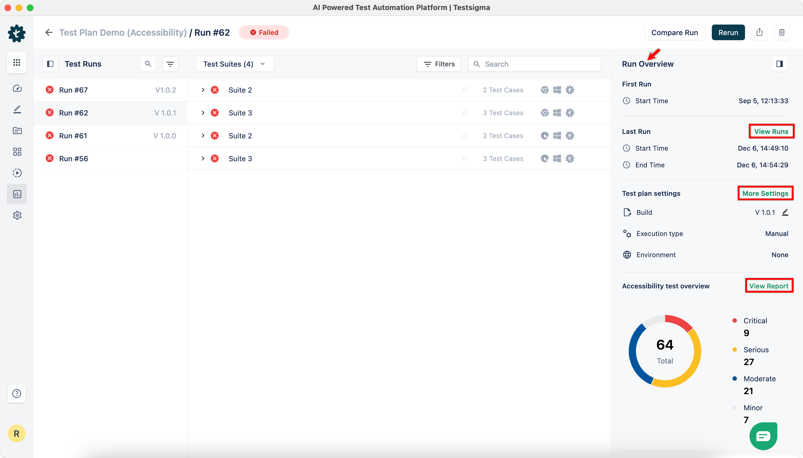Screen dimensions: 803x458
Task: Click the Help question mark icon
Action: point(17,394)
